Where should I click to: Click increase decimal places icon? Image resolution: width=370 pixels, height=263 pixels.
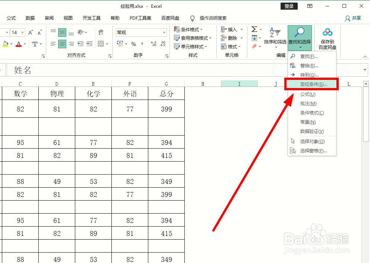(153, 44)
